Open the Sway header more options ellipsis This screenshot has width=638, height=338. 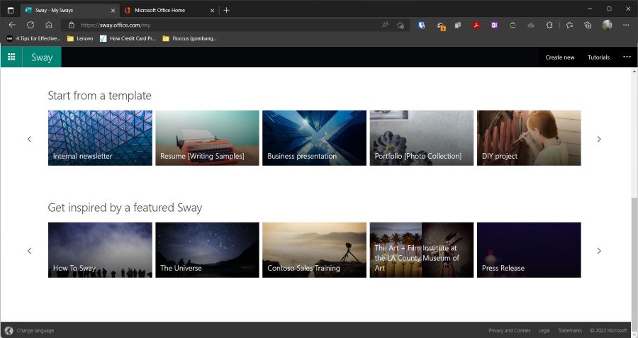tap(627, 57)
